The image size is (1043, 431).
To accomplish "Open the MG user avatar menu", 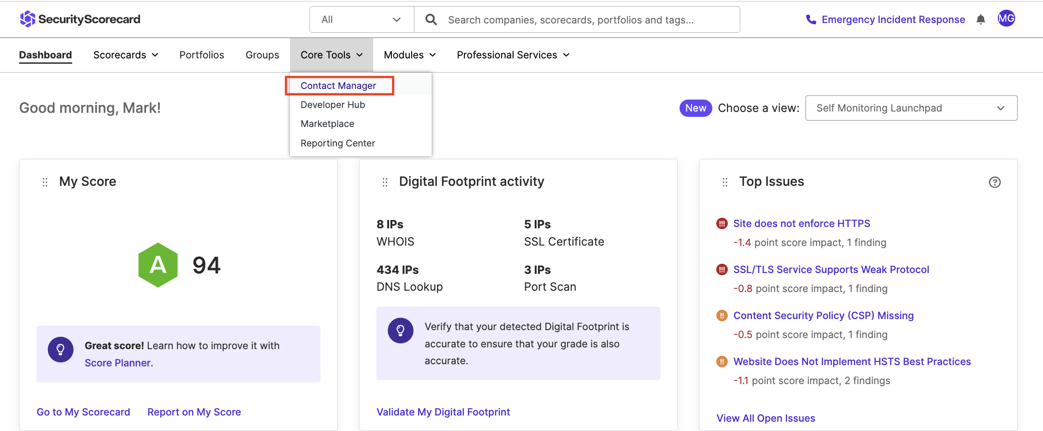I will click(x=1006, y=19).
